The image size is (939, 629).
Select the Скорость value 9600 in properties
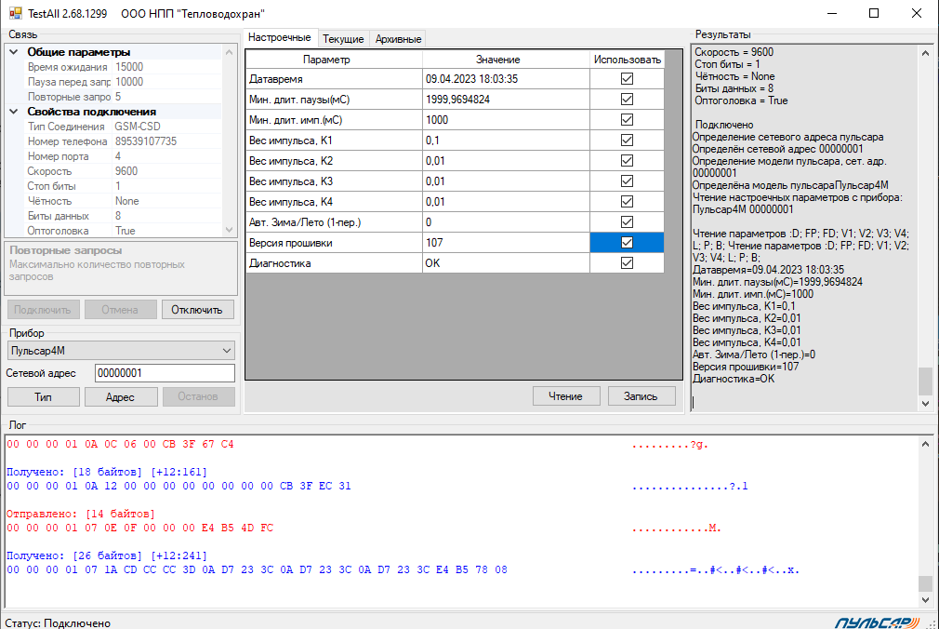(126, 171)
